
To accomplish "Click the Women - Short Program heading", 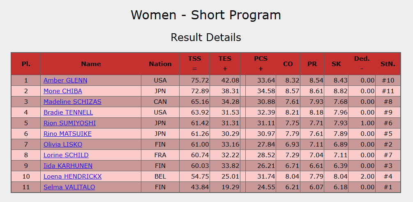I will coord(206,15).
